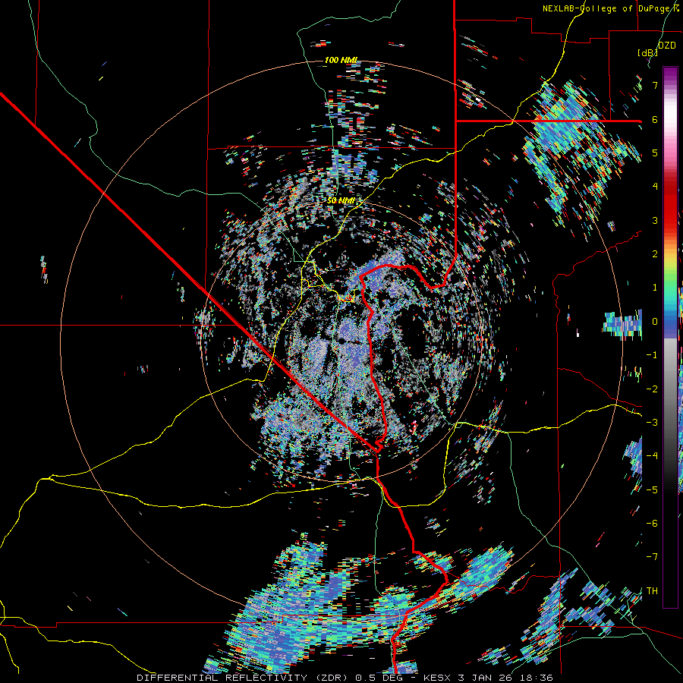Click the -1 value on the color scale
This screenshot has width=683, height=683.
[652, 355]
